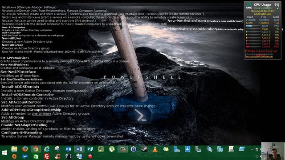The width and height of the screenshot is (285, 160).
Task: Open Internet Explorer from the taskbar
Action: click(x=46, y=149)
